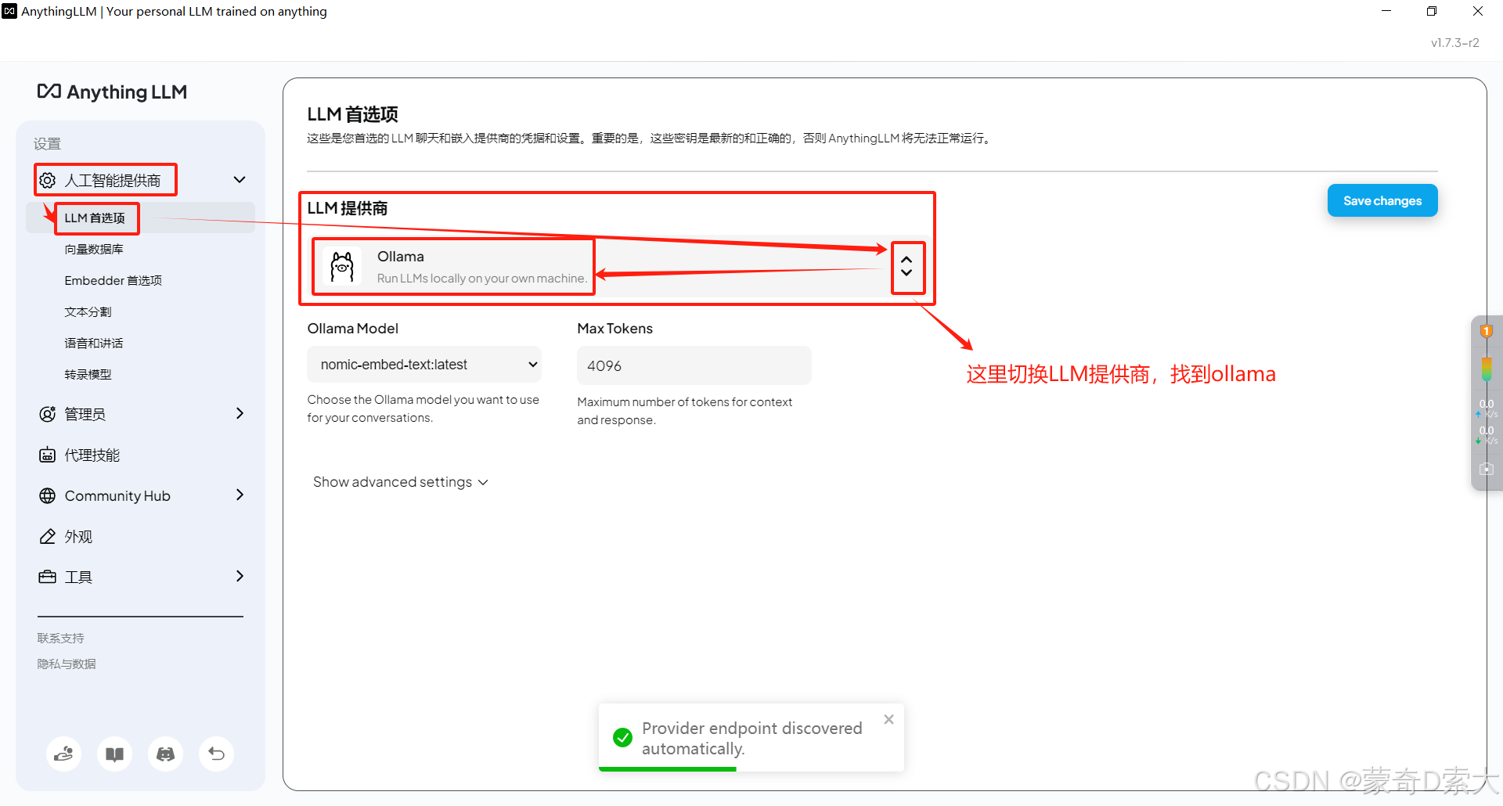The image size is (1503, 806).
Task: Click the gear icon beside 人工智能提供商
Action: point(48,179)
